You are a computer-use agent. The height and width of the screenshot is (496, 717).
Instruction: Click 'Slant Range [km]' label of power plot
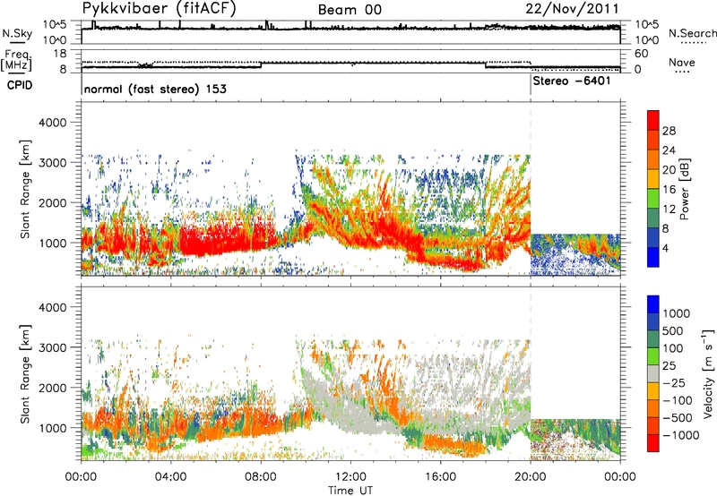point(25,189)
